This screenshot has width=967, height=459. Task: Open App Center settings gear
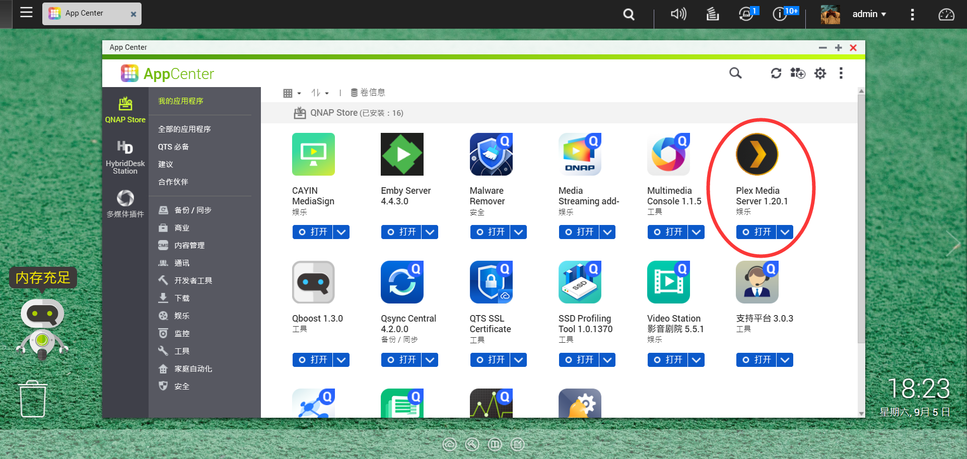pos(820,73)
